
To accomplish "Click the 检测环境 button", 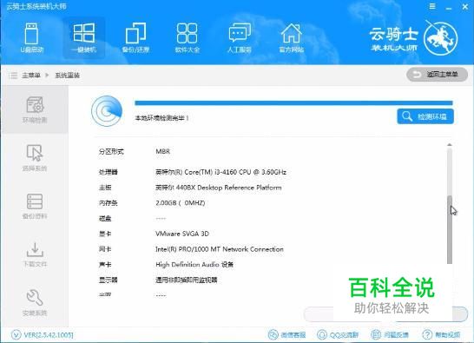I will tap(425, 116).
